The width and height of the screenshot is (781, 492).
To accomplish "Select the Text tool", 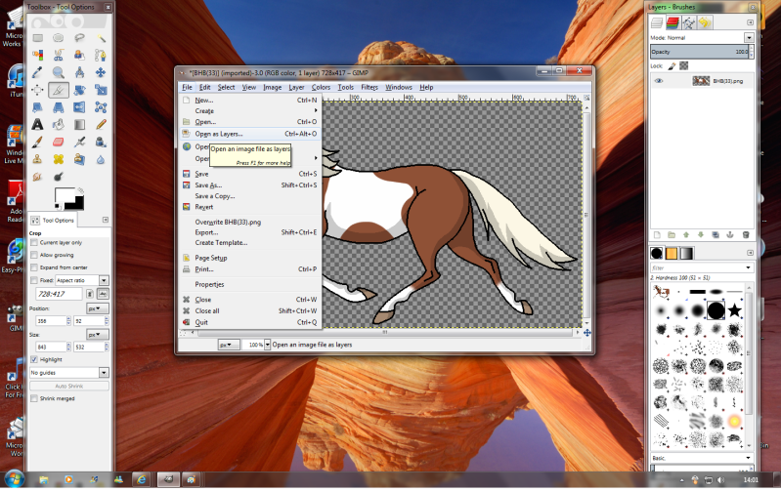I will pyautogui.click(x=37, y=124).
